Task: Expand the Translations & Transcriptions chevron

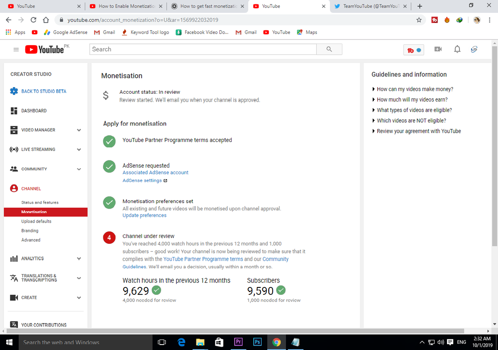Action: tap(79, 278)
